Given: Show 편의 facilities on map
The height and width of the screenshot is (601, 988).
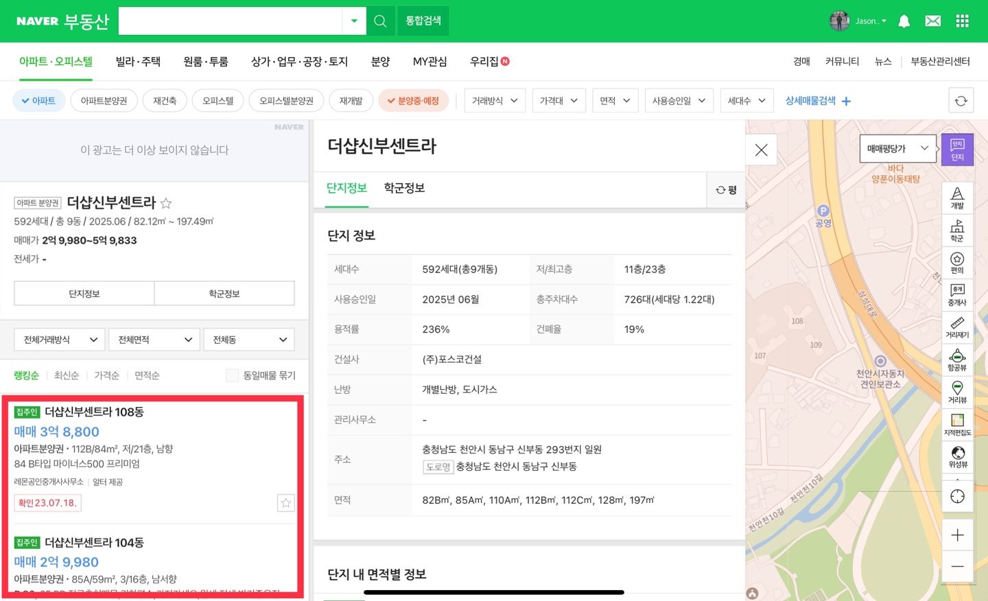Looking at the screenshot, I should [x=957, y=263].
